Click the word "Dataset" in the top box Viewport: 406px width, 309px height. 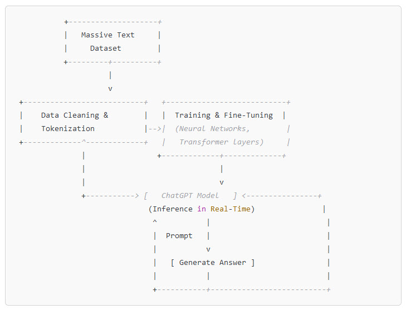pyautogui.click(x=106, y=49)
